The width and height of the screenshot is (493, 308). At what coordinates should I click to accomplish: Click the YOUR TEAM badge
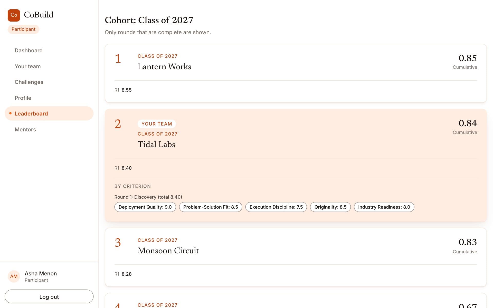157,124
